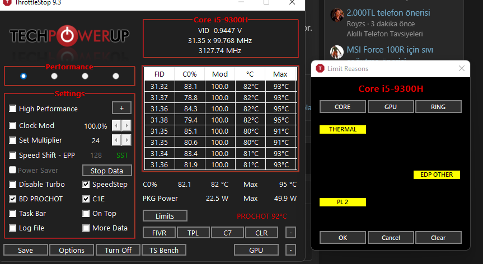The image size is (483, 264).
Task: Open avatar next to MSI Force 100R thread
Action: click(x=337, y=51)
